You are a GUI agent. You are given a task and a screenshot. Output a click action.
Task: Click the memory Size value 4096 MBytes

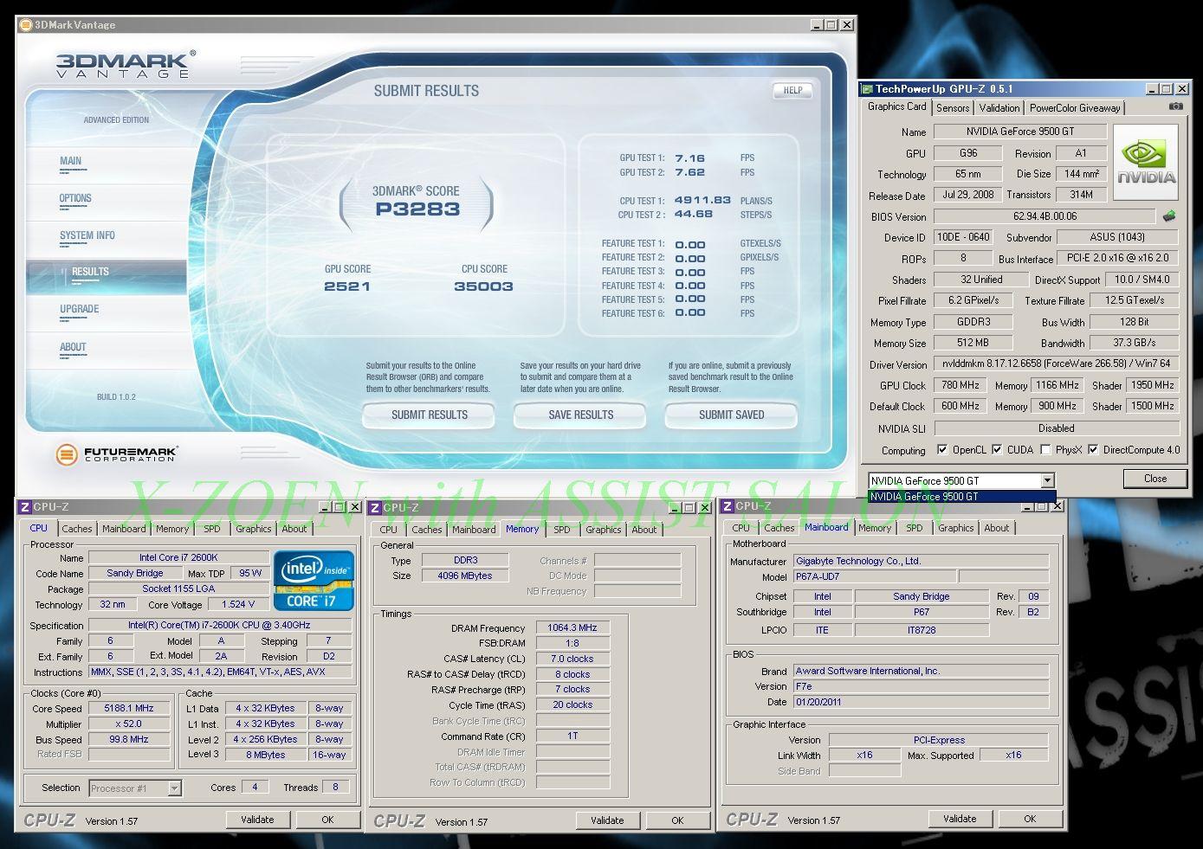(x=465, y=576)
